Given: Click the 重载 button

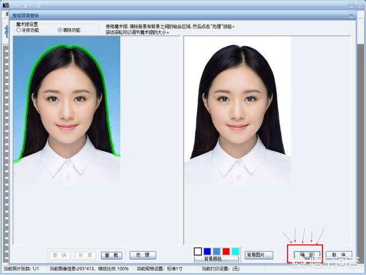Looking at the screenshot, I should point(112,256).
